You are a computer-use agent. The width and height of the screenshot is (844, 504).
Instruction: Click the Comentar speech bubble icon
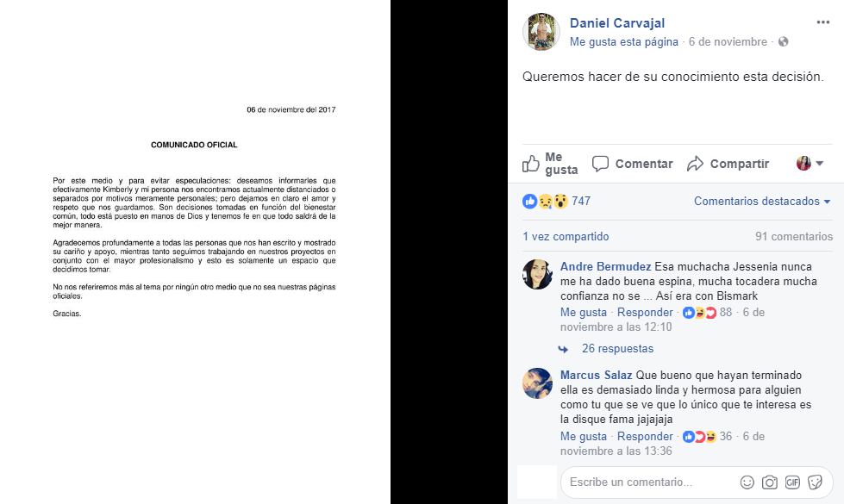(600, 164)
